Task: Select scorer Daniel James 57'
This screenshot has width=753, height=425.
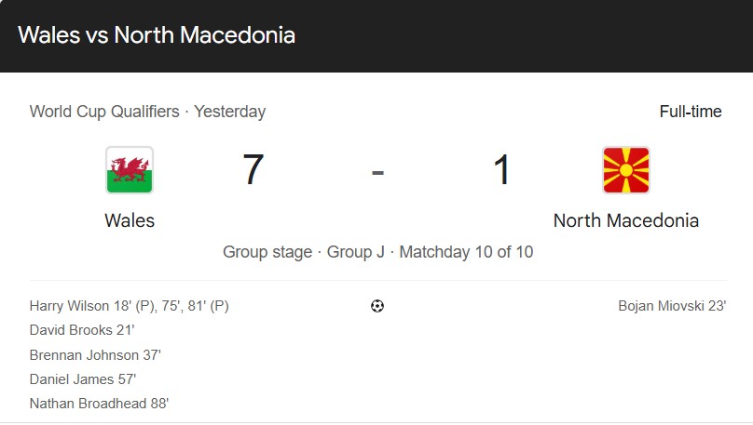Action: coord(82,379)
